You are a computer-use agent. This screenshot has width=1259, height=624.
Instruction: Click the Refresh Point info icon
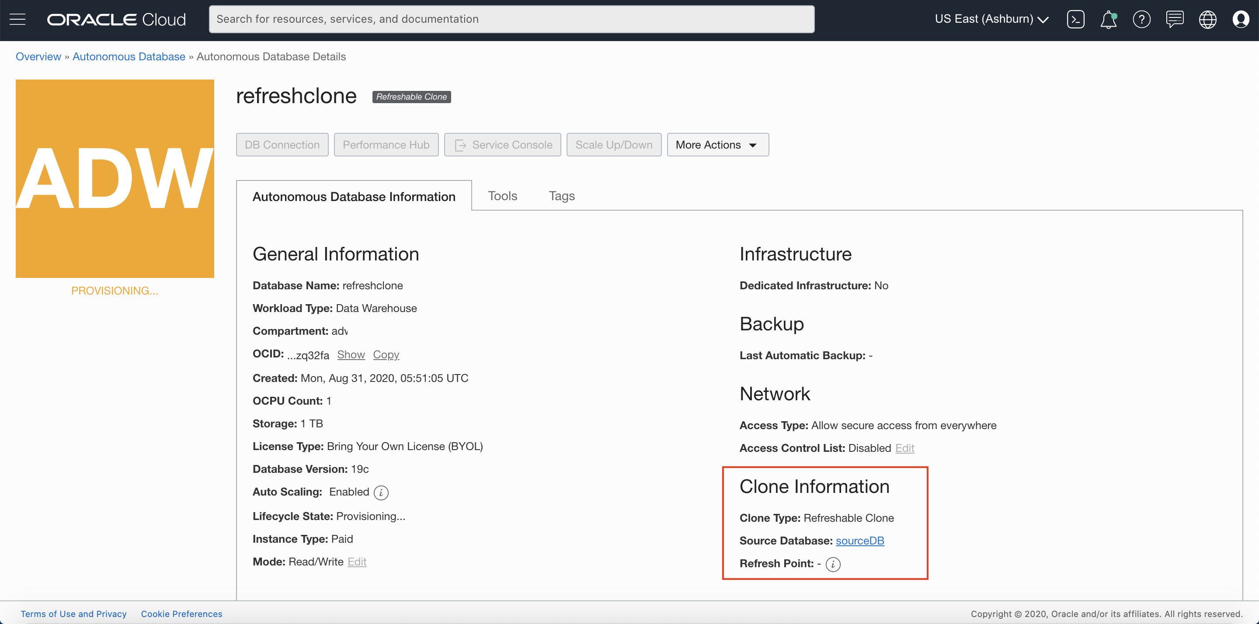833,565
